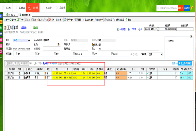This screenshot has width=196, height=131.
Task: Open the 报表统计 section
Action: 46,8
